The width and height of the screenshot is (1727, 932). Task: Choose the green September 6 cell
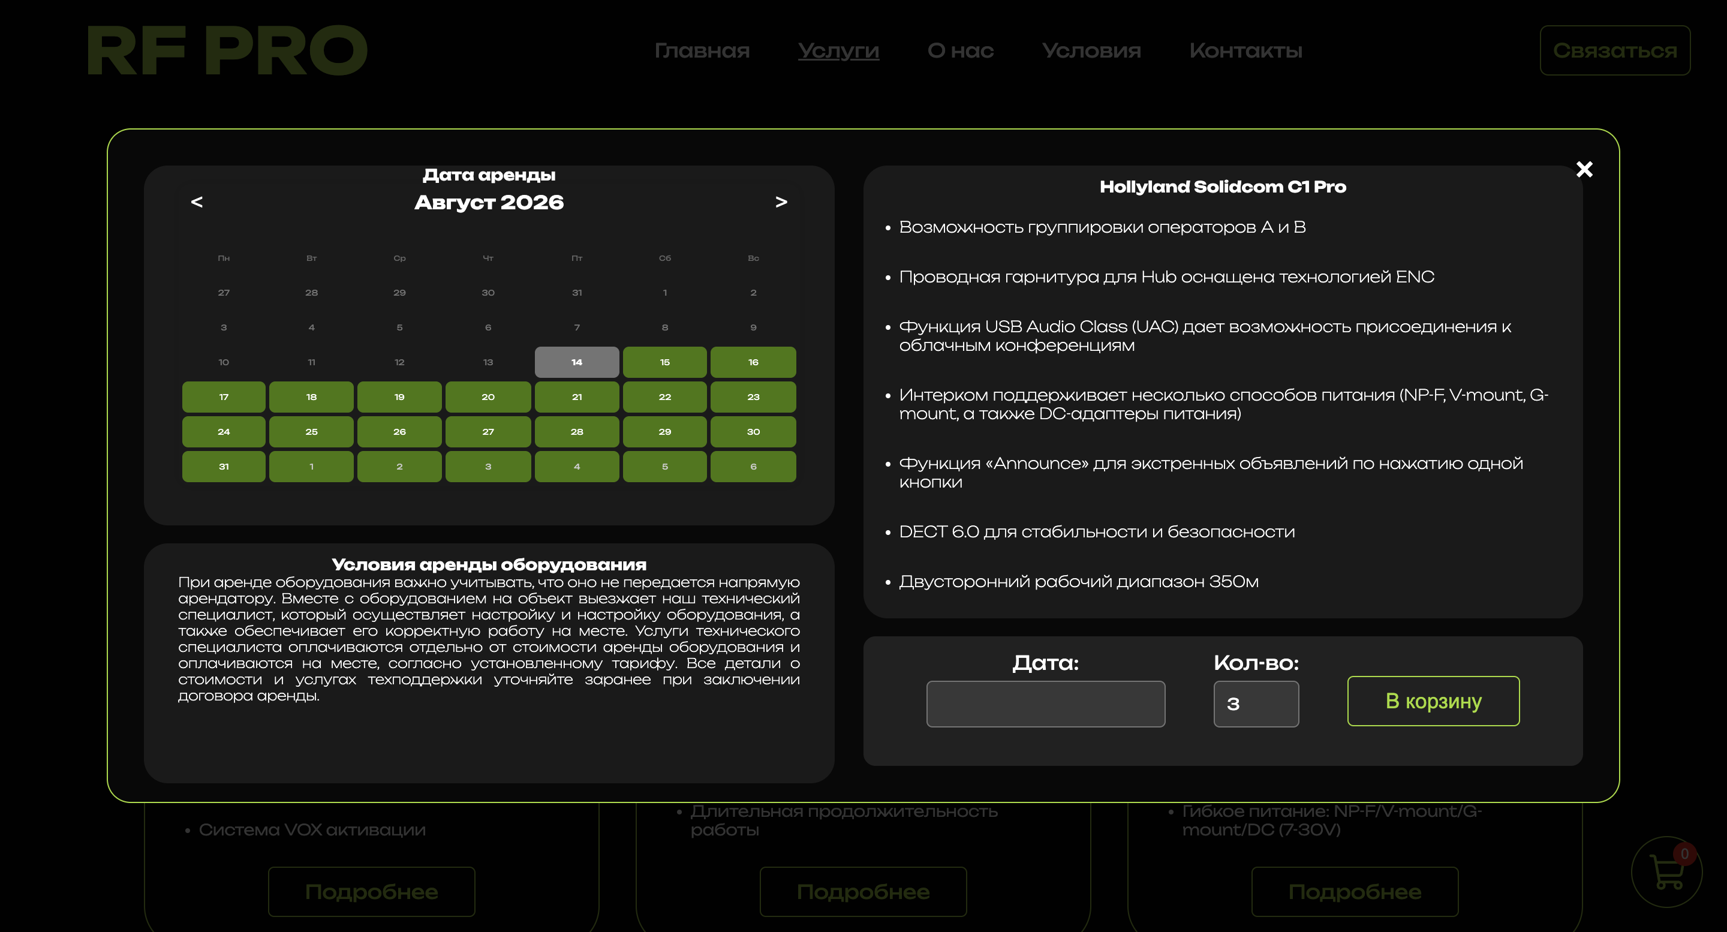pyautogui.click(x=753, y=467)
